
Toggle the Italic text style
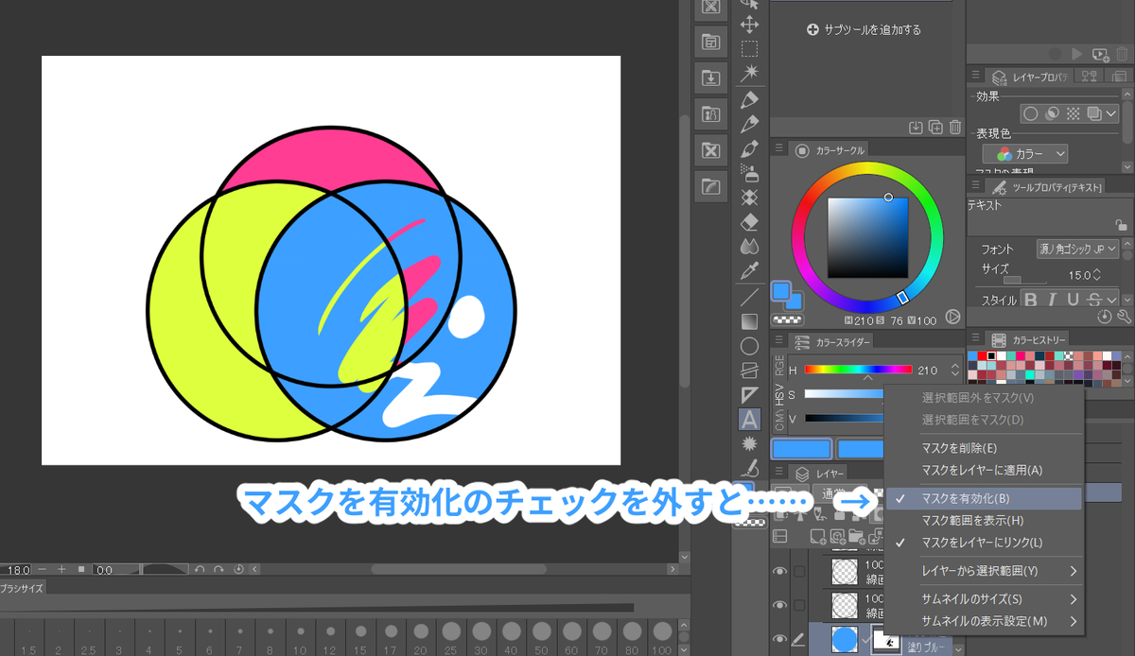pyautogui.click(x=1053, y=301)
